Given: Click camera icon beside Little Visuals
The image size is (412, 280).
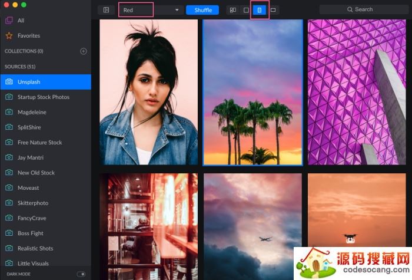Looking at the screenshot, I should pos(9,263).
